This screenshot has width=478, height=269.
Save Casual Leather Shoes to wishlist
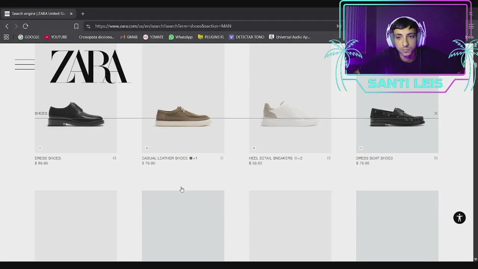click(x=222, y=158)
